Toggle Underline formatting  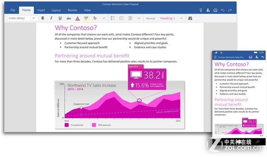[60, 18]
